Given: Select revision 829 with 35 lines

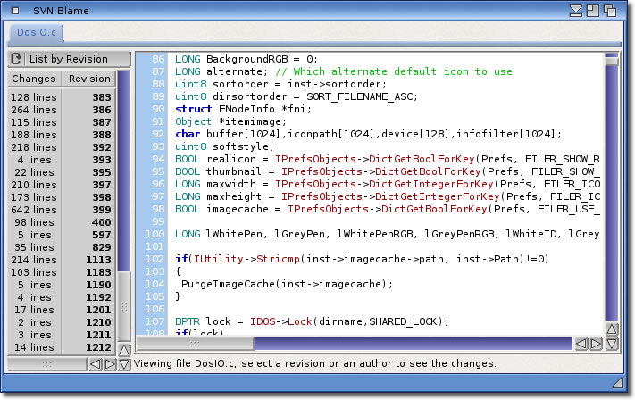Looking at the screenshot, I should (62, 246).
